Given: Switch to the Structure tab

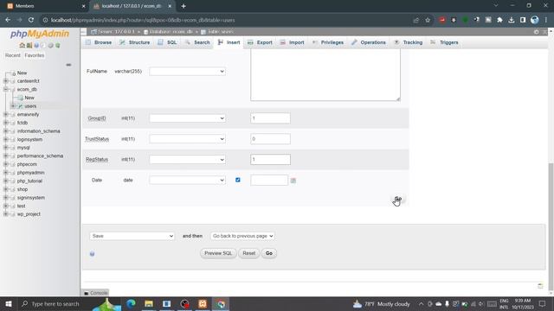Looking at the screenshot, I should point(135,42).
